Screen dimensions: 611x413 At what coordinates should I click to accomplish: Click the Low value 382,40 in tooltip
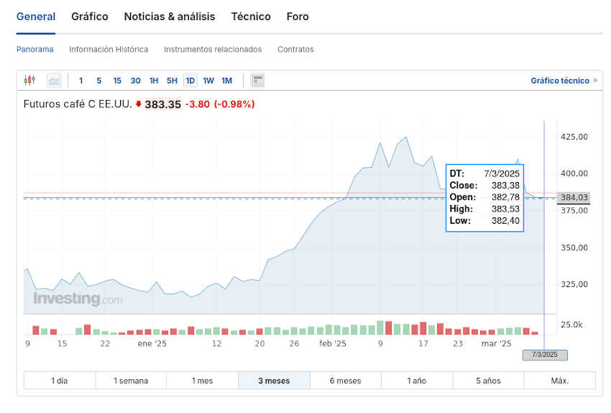coord(505,221)
